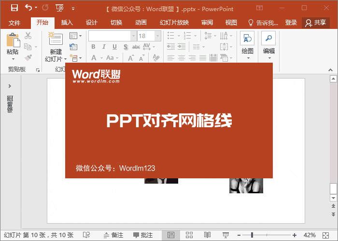Save the presentation with the floppy disk icon
Image resolution: width=338 pixels, height=241 pixels.
click(x=14, y=8)
